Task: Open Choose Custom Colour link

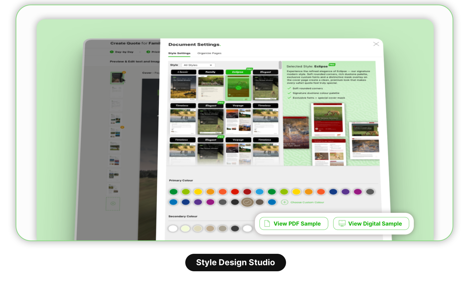Action: pos(307,202)
